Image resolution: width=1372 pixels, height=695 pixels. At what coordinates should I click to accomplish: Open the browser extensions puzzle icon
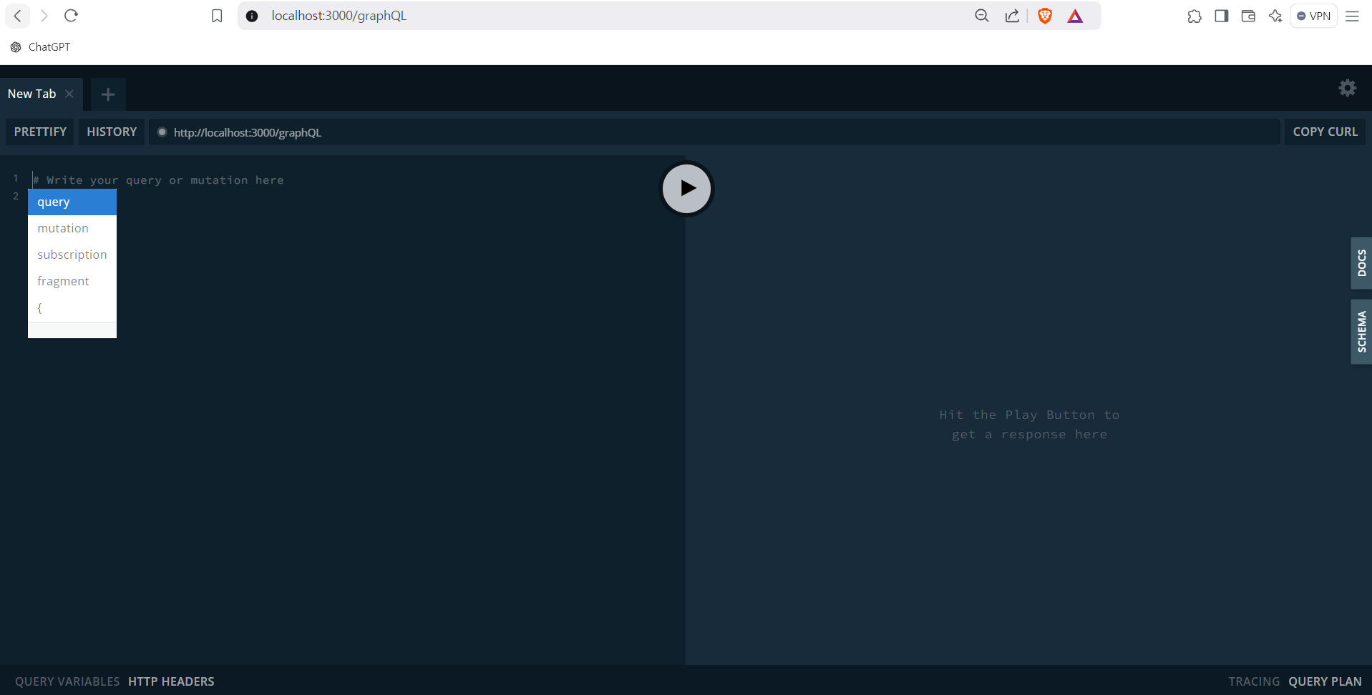[x=1194, y=15]
